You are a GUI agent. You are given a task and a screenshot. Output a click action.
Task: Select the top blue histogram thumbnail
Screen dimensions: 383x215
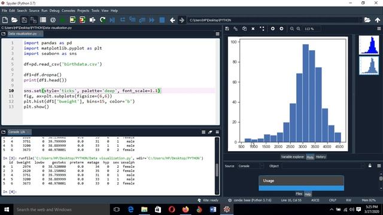click(369, 45)
